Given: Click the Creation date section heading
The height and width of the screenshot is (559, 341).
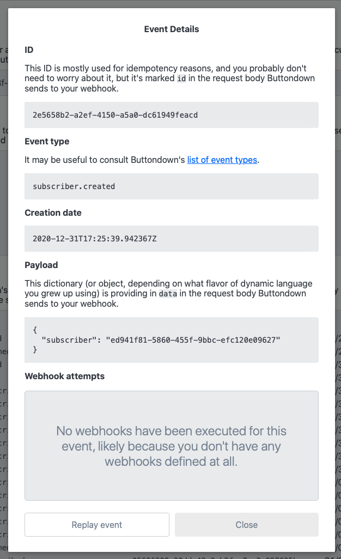Looking at the screenshot, I should [53, 213].
